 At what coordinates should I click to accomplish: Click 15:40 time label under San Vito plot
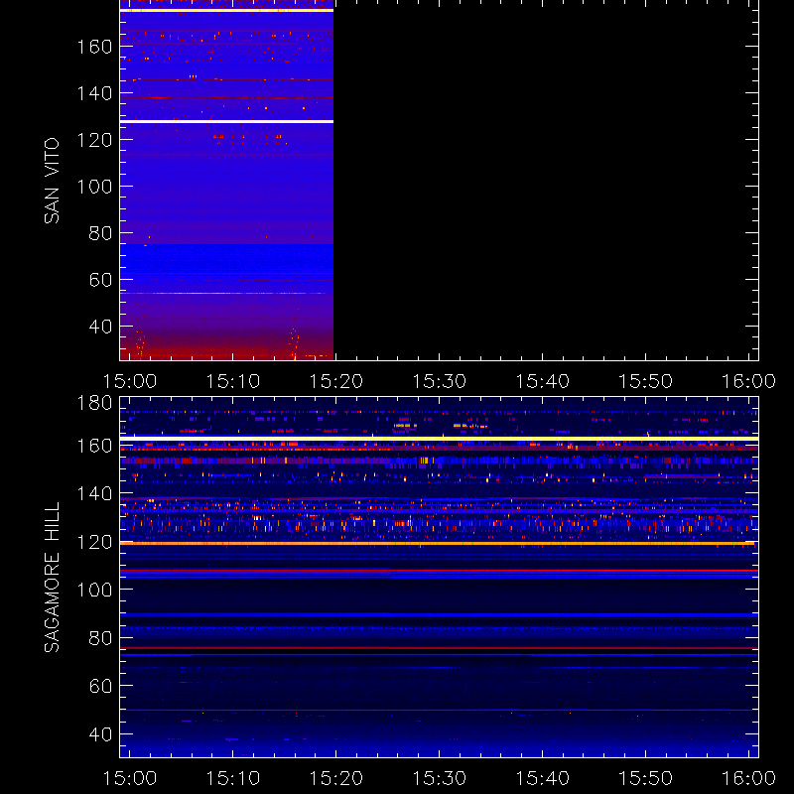[x=542, y=381]
